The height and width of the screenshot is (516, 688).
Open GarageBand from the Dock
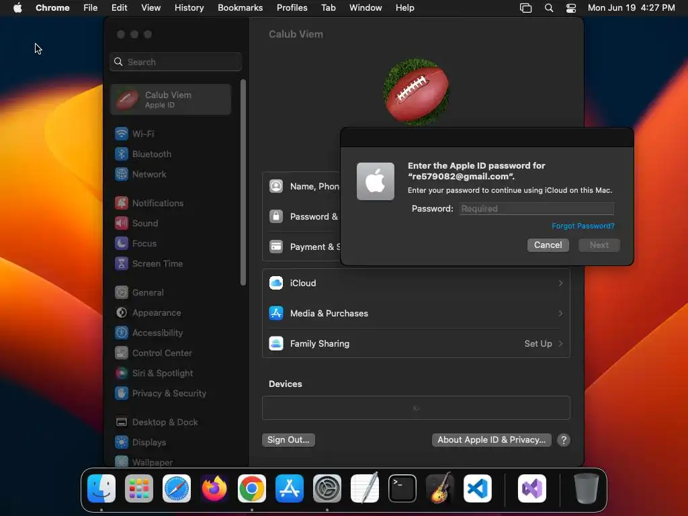point(440,488)
